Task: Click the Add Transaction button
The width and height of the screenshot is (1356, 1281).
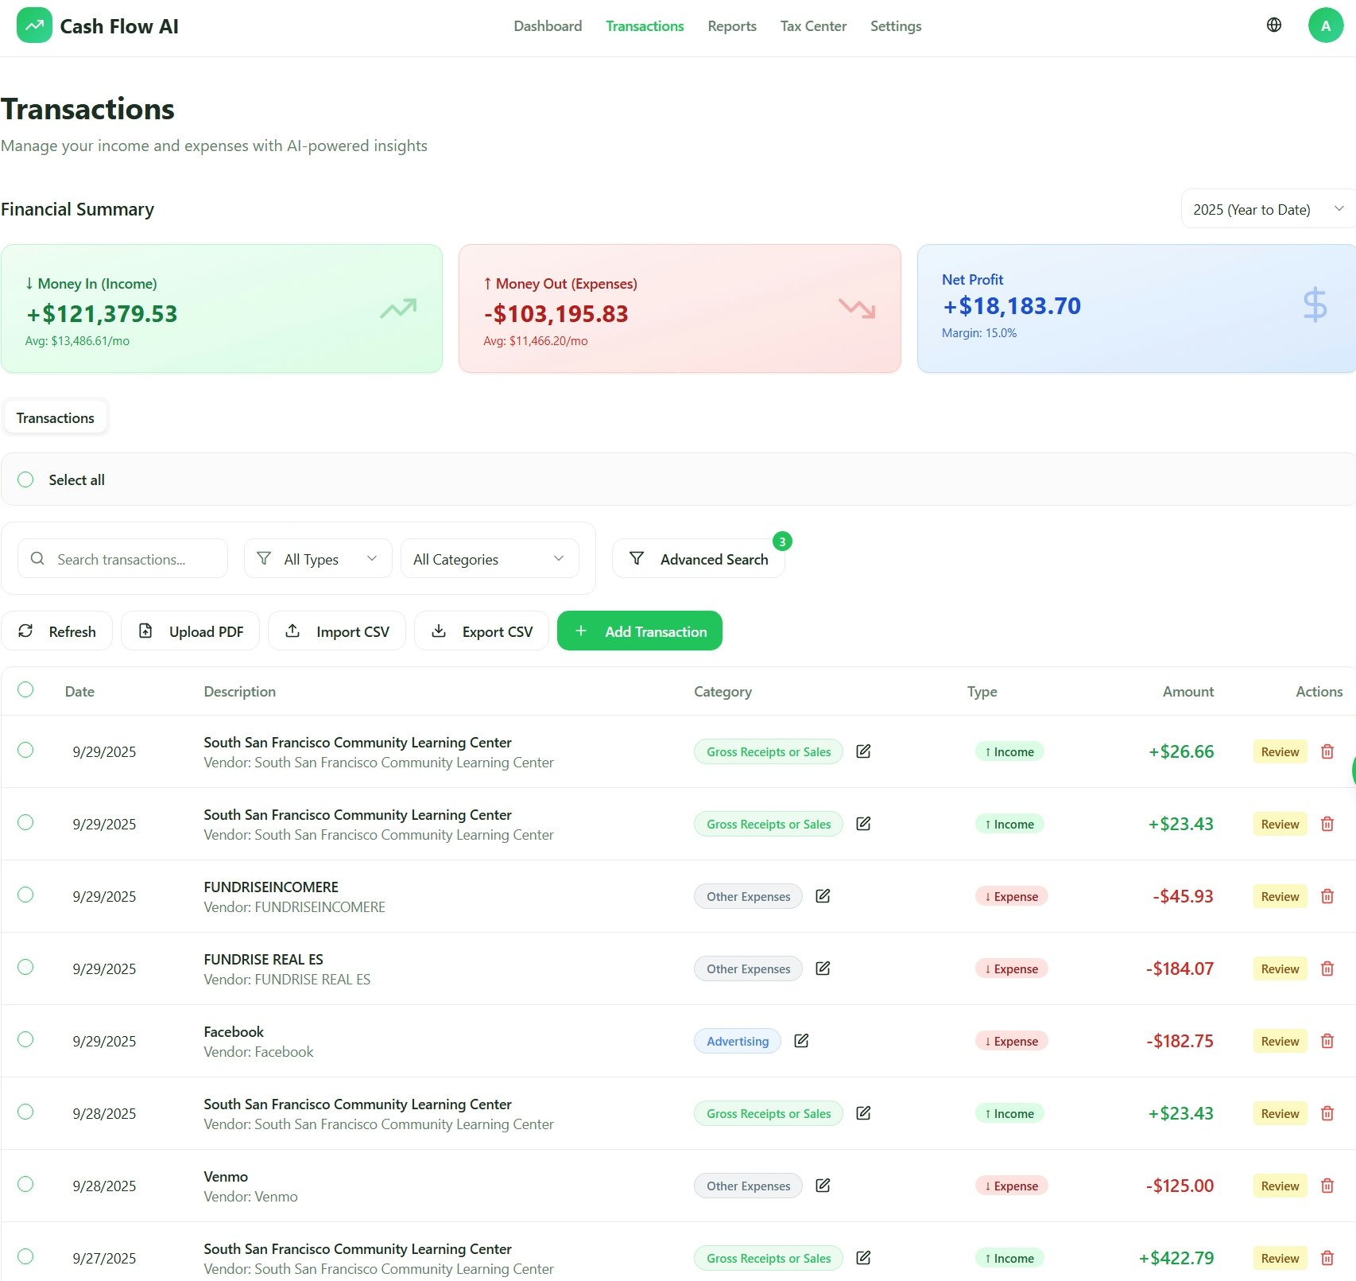Action: click(639, 631)
